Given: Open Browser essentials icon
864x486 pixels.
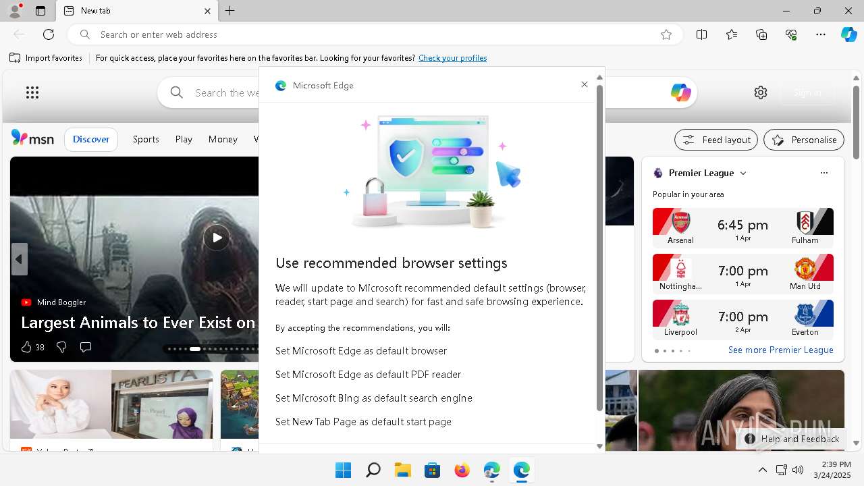Looking at the screenshot, I should [791, 34].
